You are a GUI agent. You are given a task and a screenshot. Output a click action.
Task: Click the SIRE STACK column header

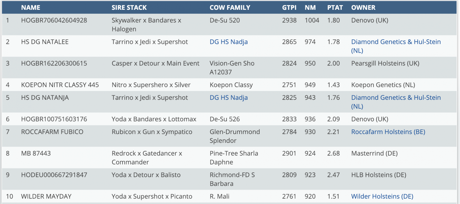(x=129, y=8)
